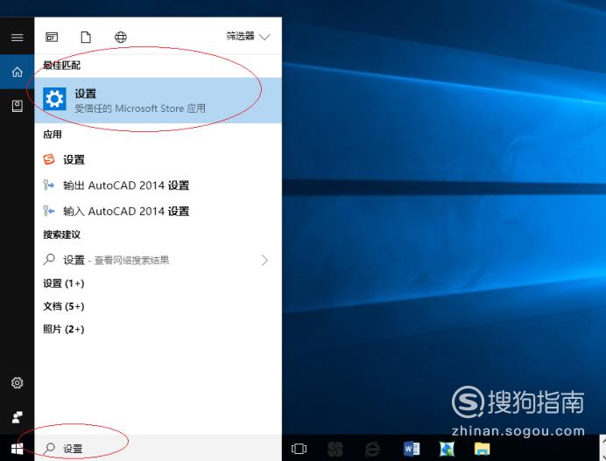Image resolution: width=606 pixels, height=461 pixels.
Task: Click the browser icon beside Word on taskbar
Action: pyautogui.click(x=447, y=449)
